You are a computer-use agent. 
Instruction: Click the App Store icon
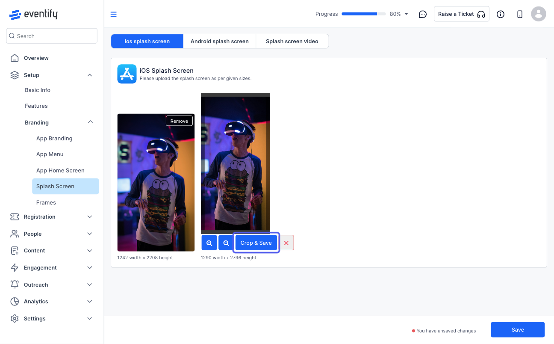pyautogui.click(x=127, y=74)
